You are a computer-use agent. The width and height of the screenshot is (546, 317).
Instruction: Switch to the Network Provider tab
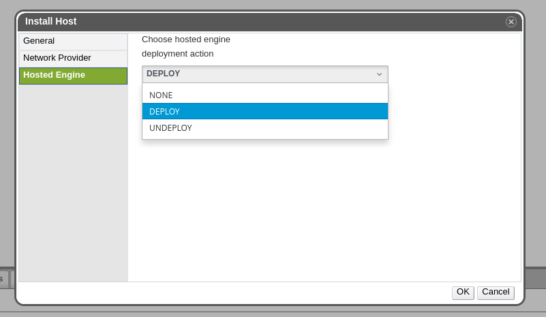pyautogui.click(x=73, y=58)
